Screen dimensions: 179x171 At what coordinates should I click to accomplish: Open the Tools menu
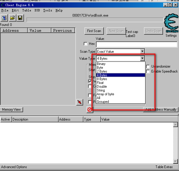[48, 10]
